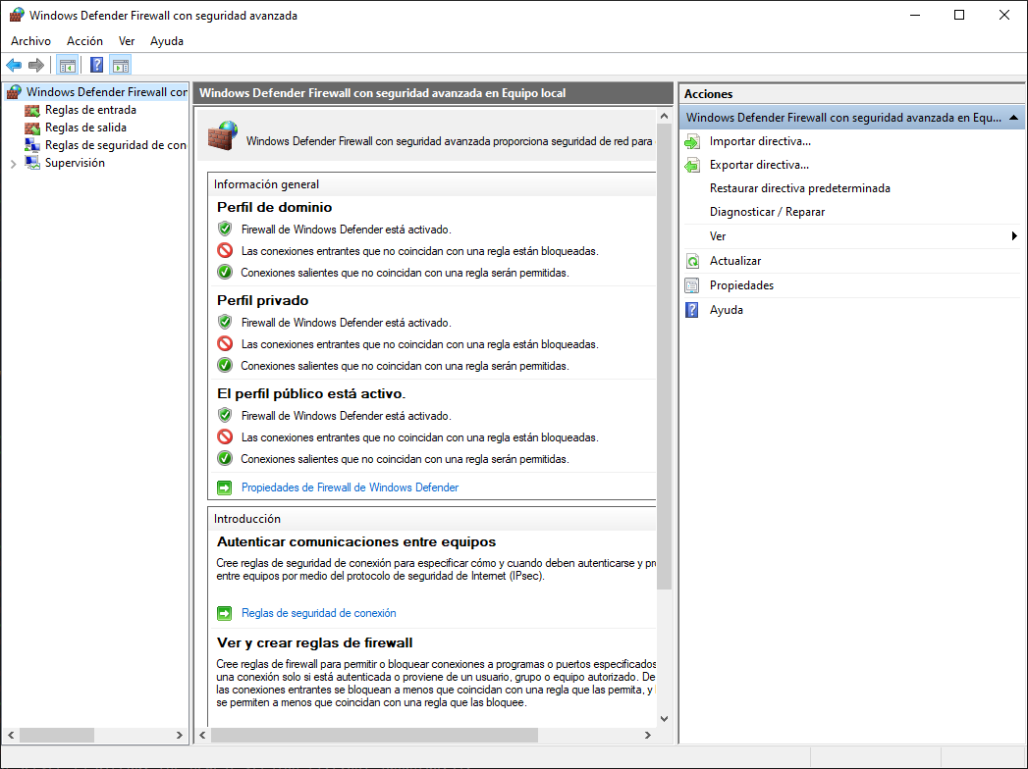Click center pane horizontal scroll right arrow
The width and height of the screenshot is (1028, 769).
point(648,735)
